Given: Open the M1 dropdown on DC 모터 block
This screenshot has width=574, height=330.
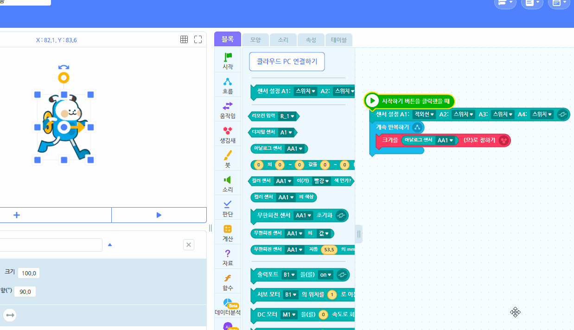Looking at the screenshot, I should tap(289, 314).
